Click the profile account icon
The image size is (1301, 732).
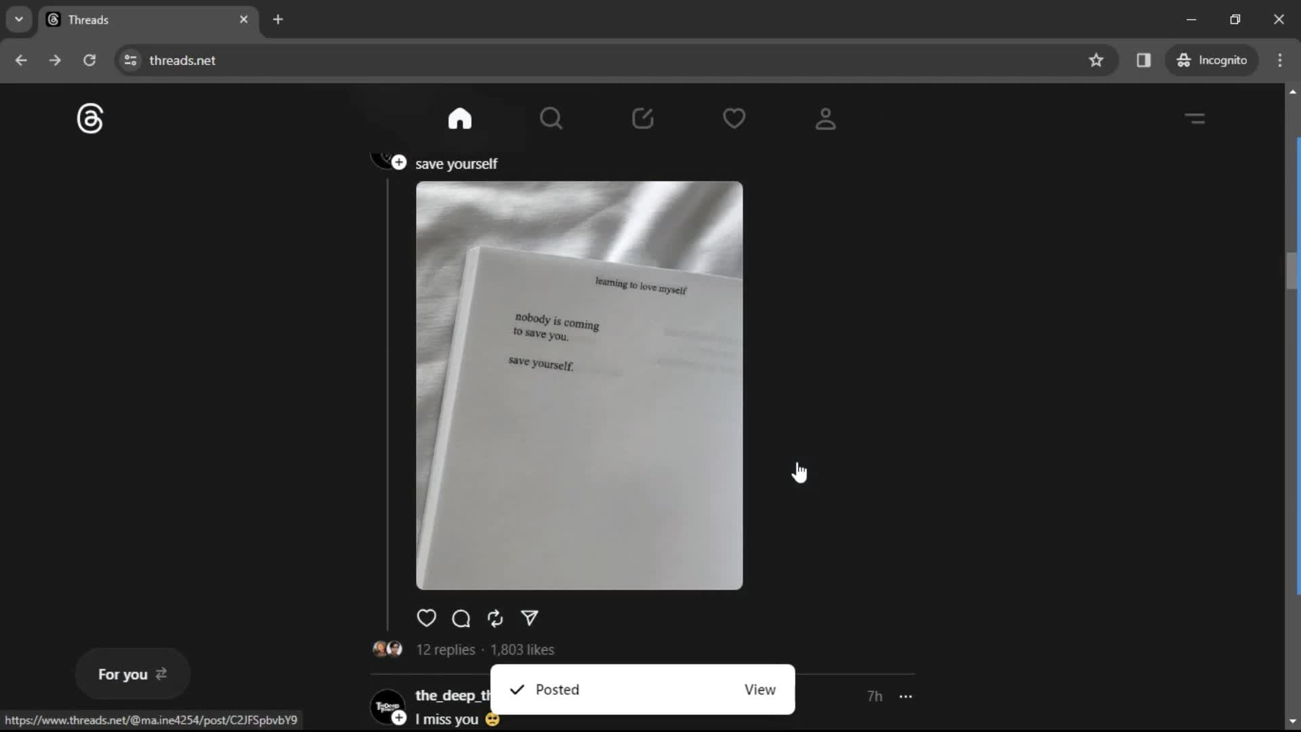(x=825, y=117)
